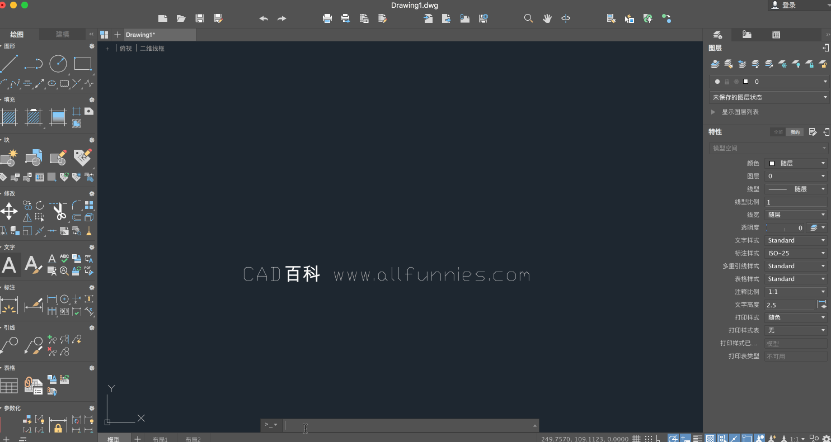
Task: Toggle ortho mode in status bar
Action: [x=659, y=439]
